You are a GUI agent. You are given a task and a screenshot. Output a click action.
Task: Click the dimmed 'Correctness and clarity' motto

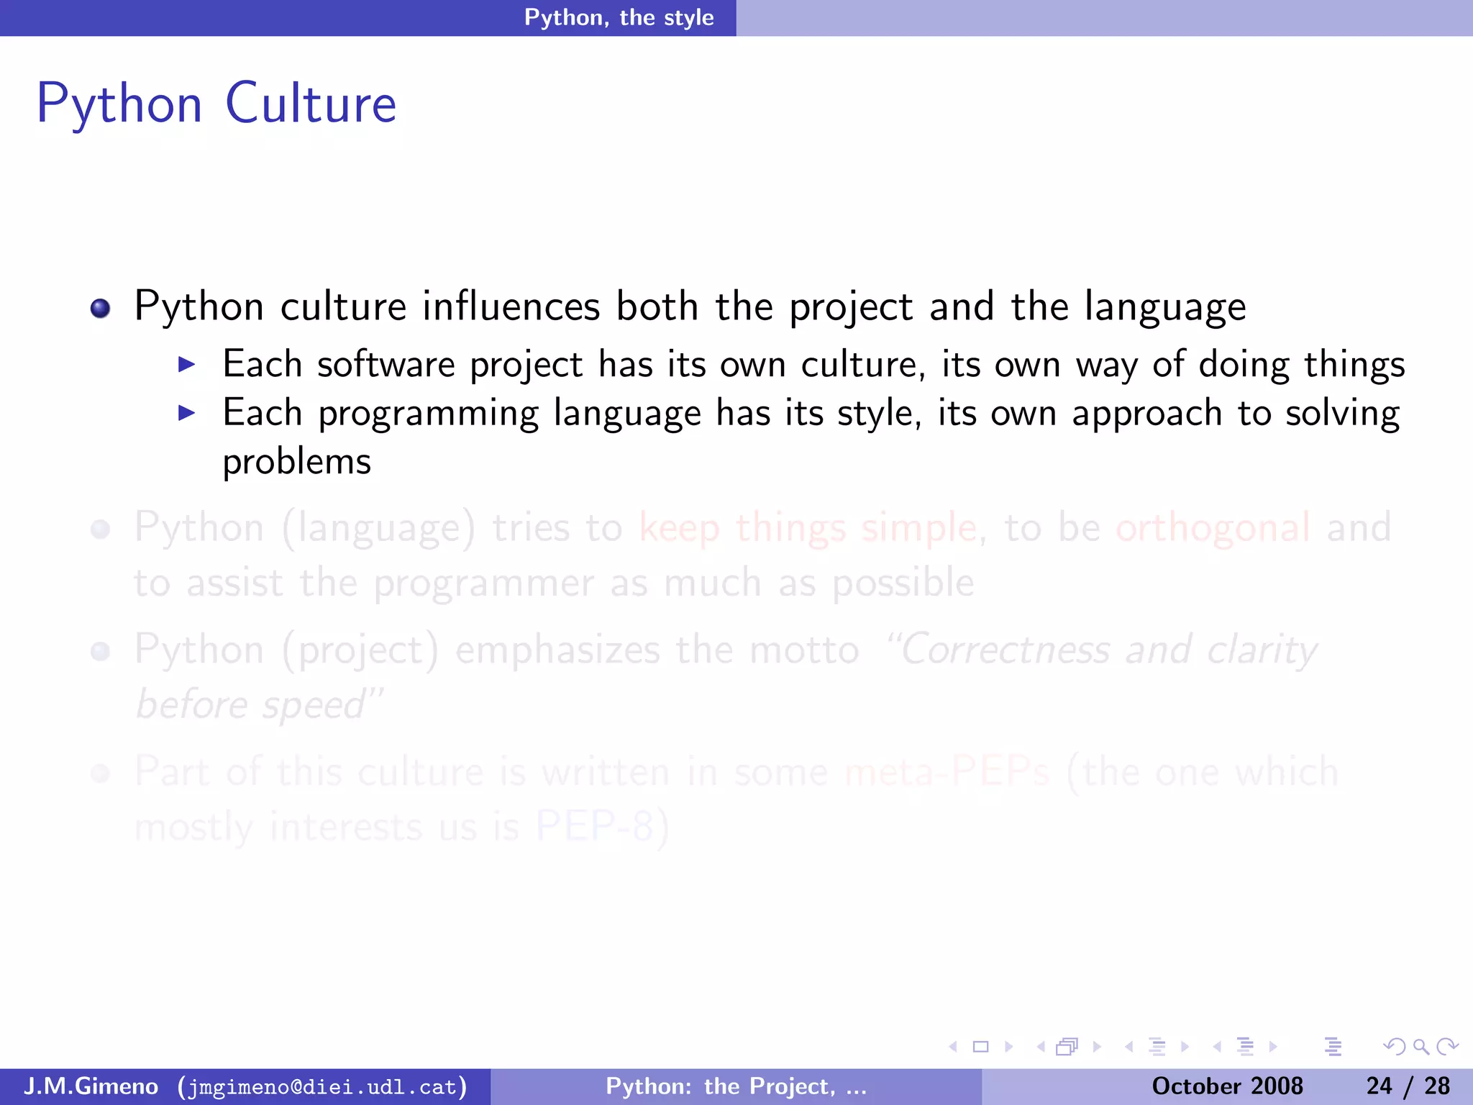click(1101, 650)
